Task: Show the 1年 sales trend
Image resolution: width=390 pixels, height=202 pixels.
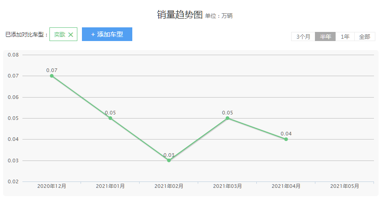Action: click(x=345, y=37)
